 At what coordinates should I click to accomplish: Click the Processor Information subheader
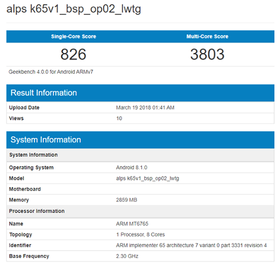37,211
